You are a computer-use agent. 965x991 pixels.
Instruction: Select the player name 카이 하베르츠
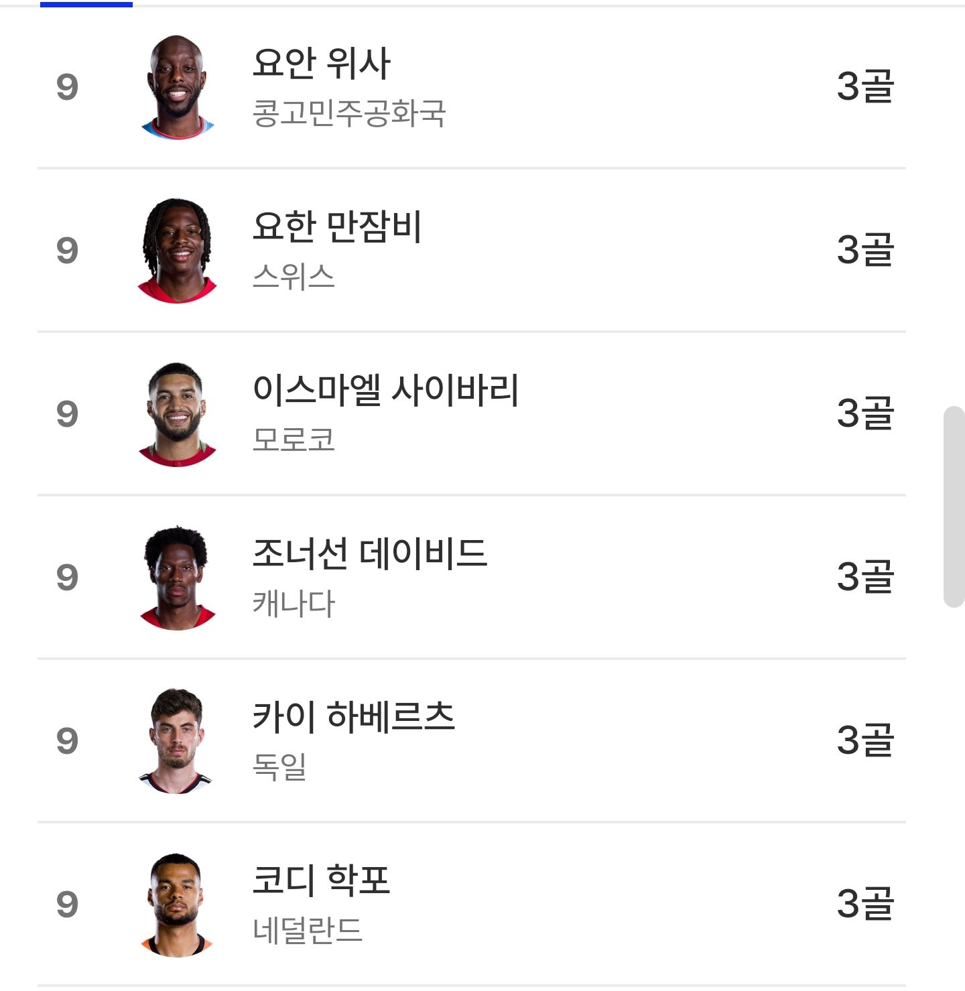pos(354,717)
